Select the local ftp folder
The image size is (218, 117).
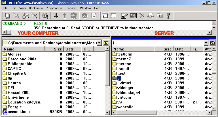tap(10, 78)
